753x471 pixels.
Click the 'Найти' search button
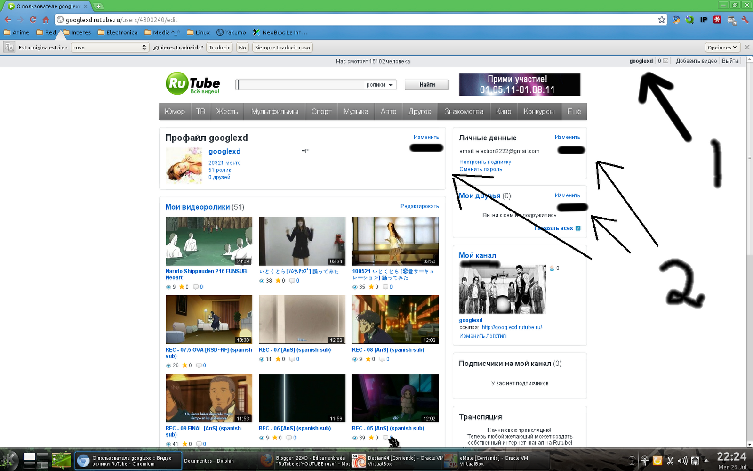[x=426, y=85]
